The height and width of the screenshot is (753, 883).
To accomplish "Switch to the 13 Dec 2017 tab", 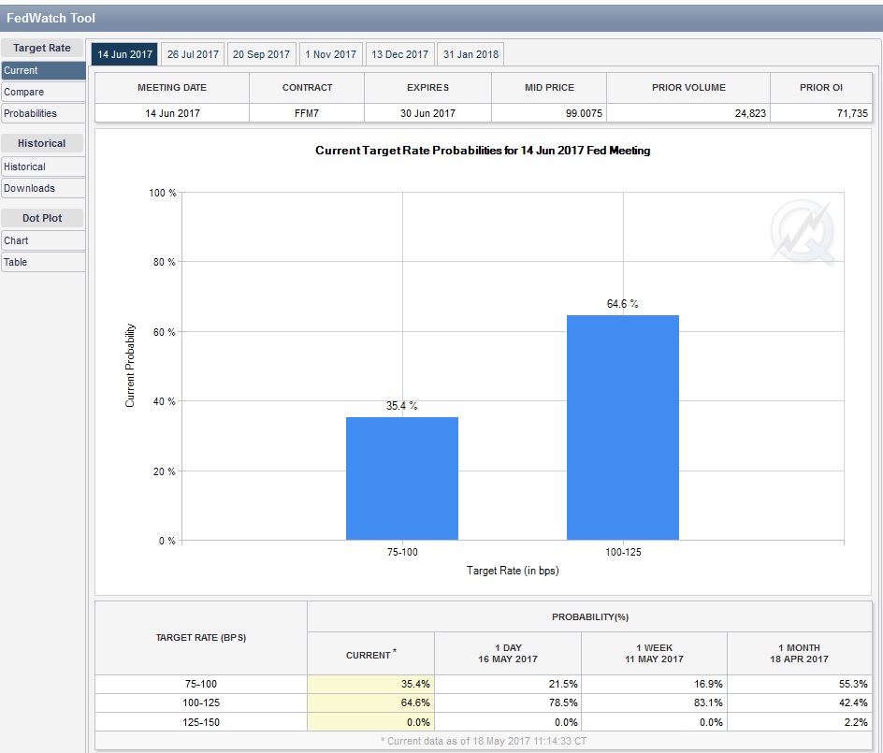I will (399, 54).
